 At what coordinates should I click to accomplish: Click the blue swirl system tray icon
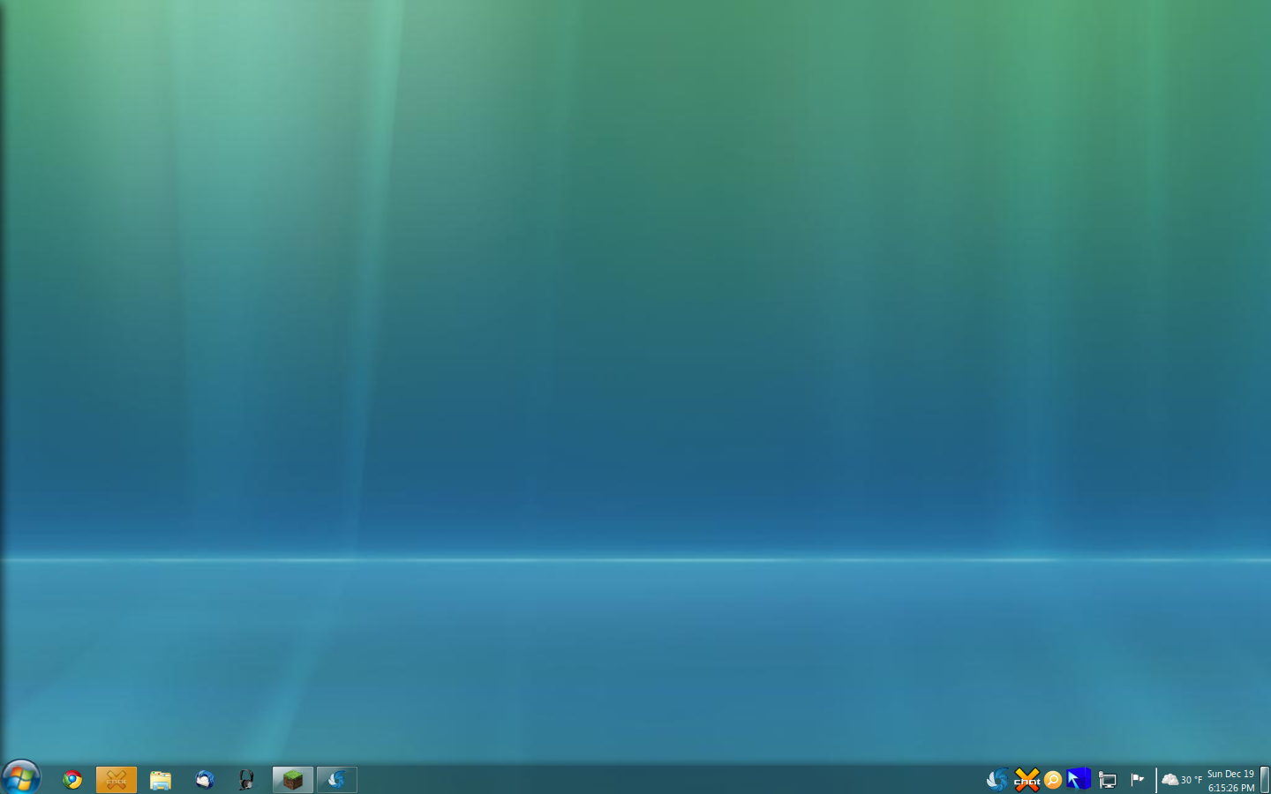coord(997,780)
